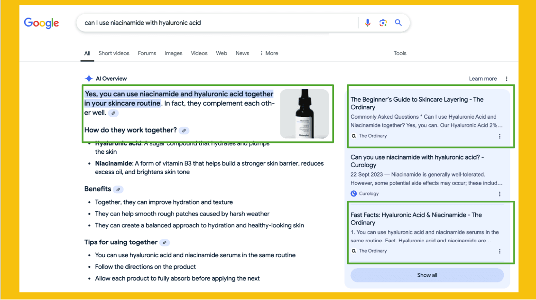The height and width of the screenshot is (300, 536).
Task: Switch to the Short videos tab
Action: pos(114,53)
